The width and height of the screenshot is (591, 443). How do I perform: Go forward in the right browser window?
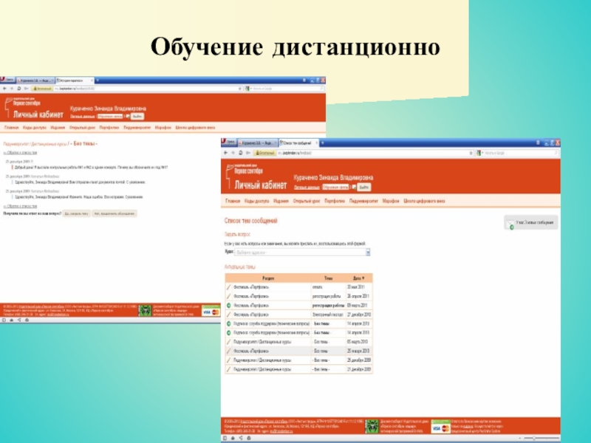pos(233,153)
